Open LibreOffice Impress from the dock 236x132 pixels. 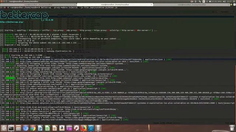click(x=55, y=128)
